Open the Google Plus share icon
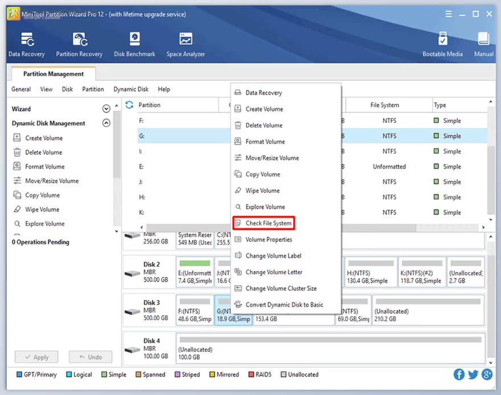This screenshot has width=501, height=395. click(487, 375)
